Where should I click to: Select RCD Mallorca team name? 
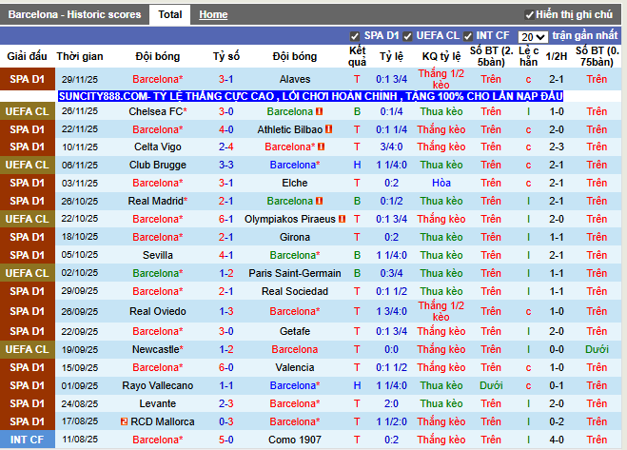163,421
